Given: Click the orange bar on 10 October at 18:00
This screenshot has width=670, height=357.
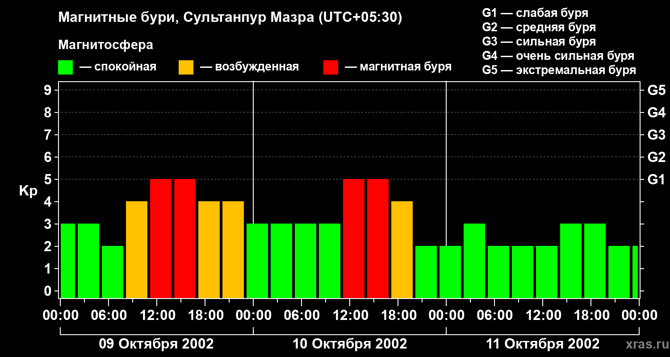Looking at the screenshot, I should (402, 250).
